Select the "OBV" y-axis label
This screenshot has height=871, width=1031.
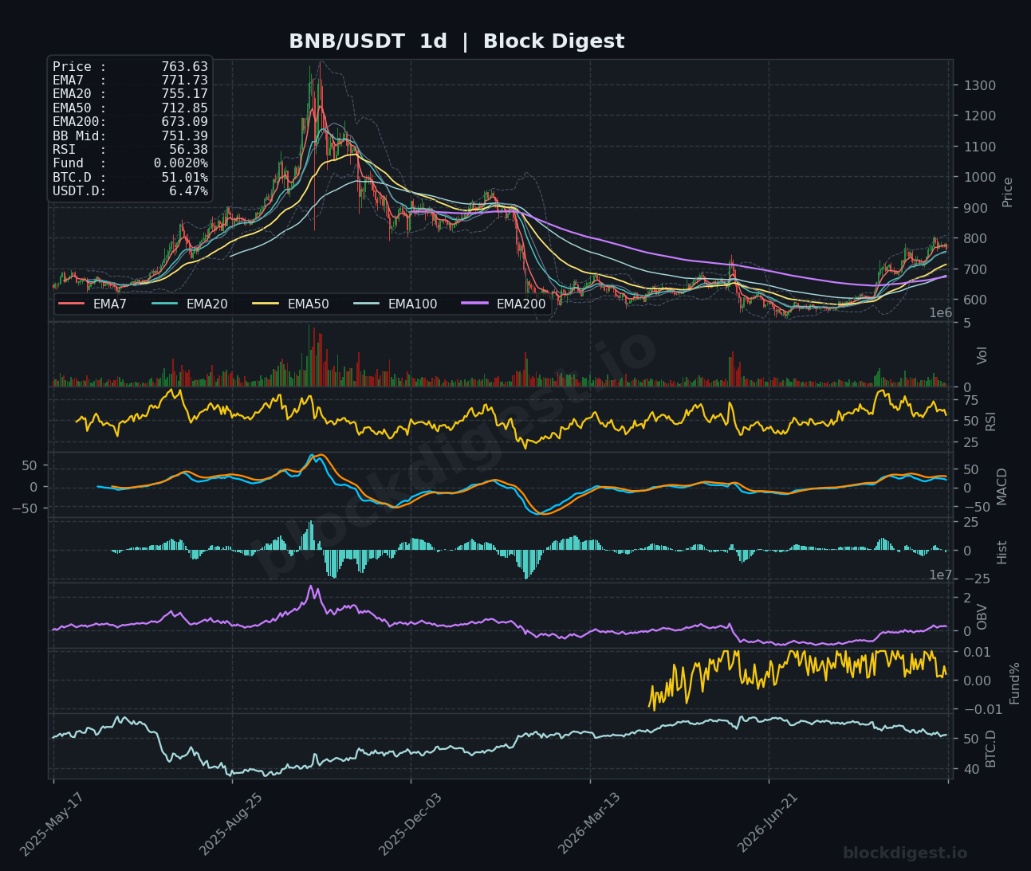pos(982,616)
